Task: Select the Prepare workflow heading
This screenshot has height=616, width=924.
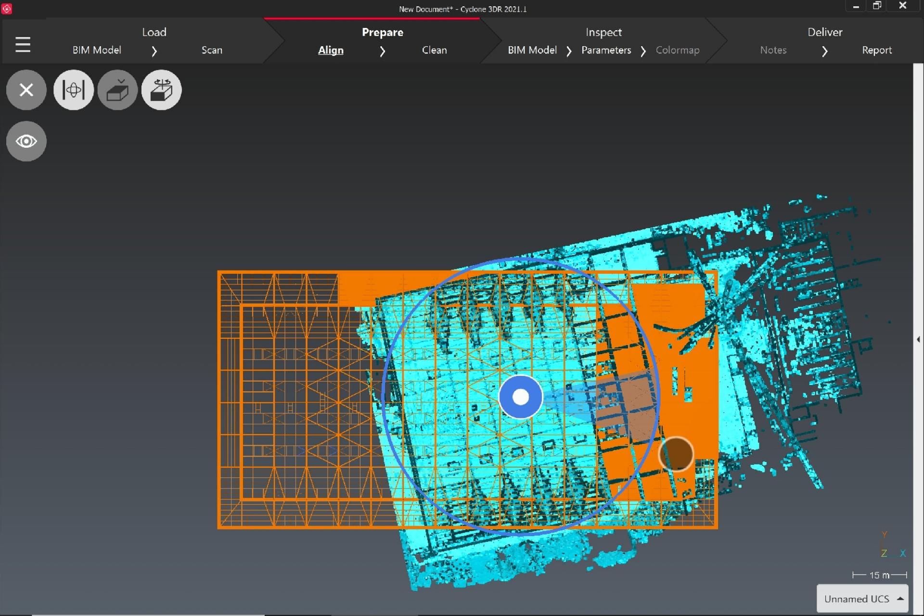Action: [x=383, y=32]
